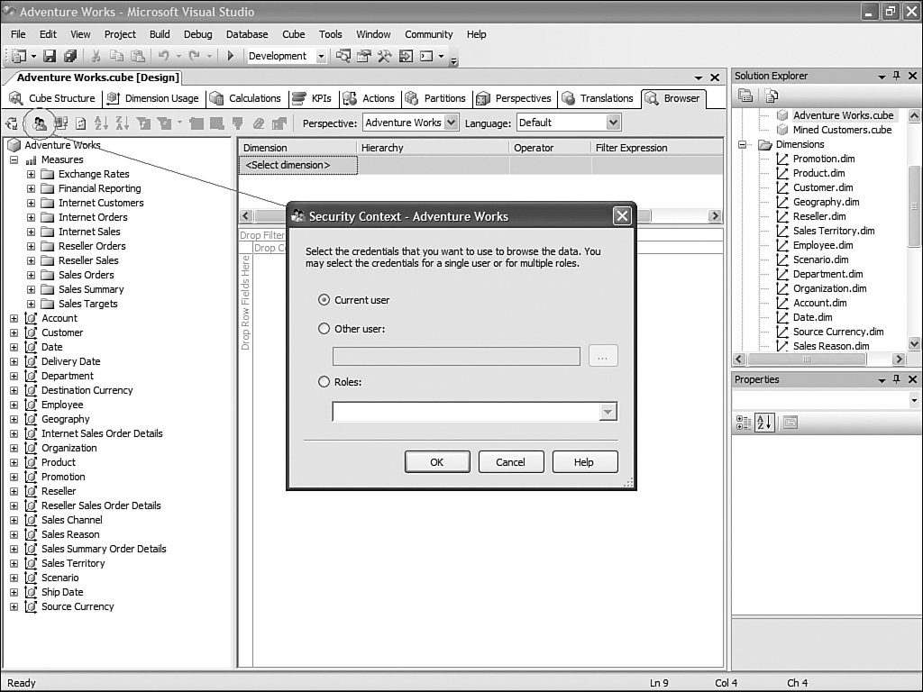The image size is (923, 692).
Task: Open the Cube menu
Action: click(293, 34)
